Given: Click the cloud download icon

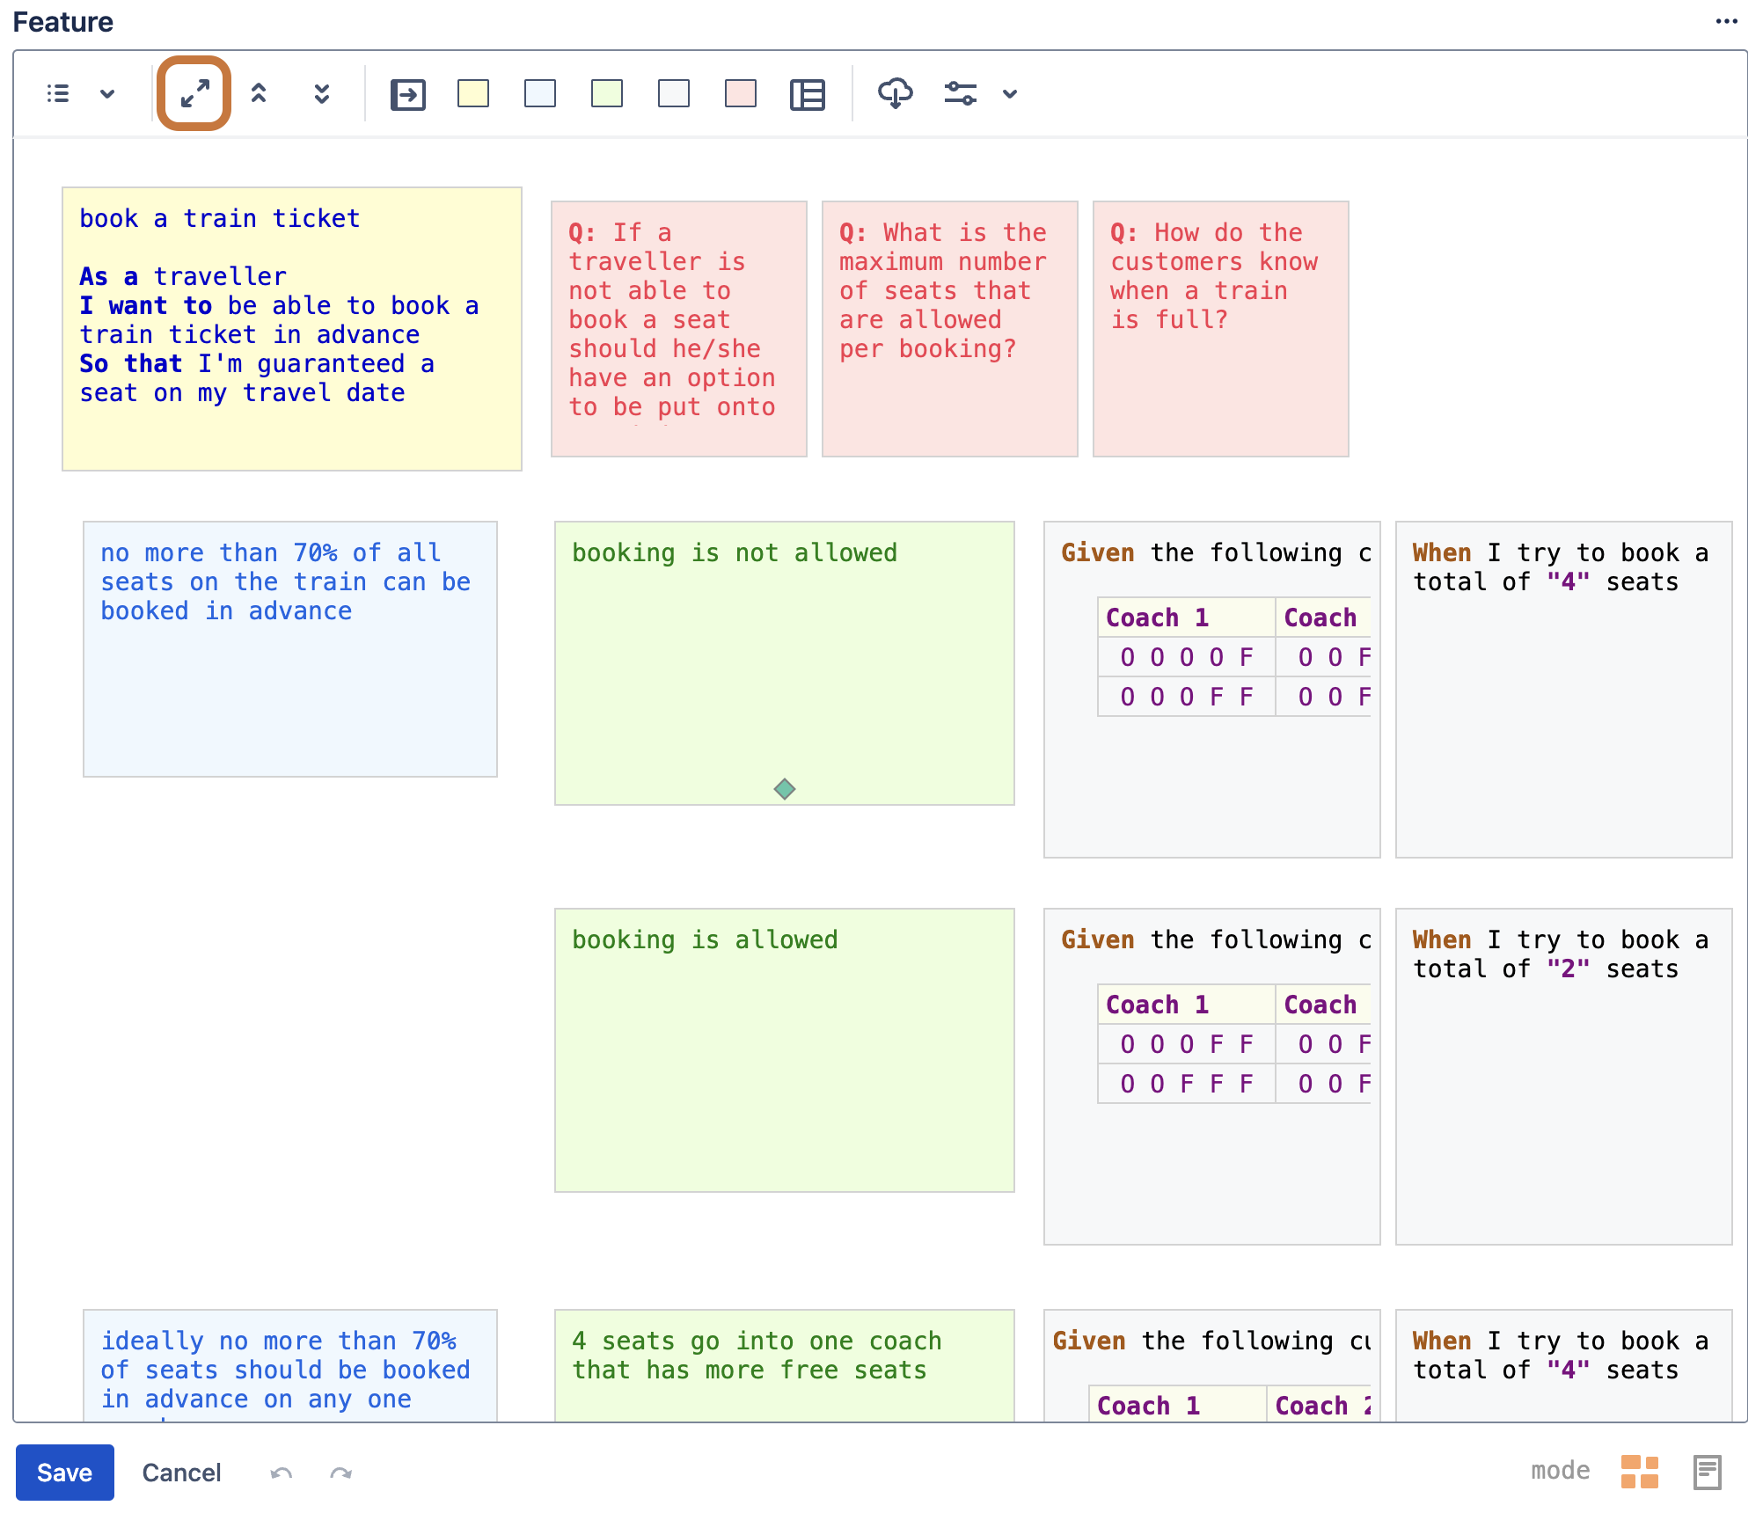Looking at the screenshot, I should 895,93.
